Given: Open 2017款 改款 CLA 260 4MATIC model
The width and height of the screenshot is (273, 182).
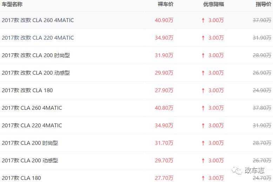Looking at the screenshot, I should click(38, 20).
